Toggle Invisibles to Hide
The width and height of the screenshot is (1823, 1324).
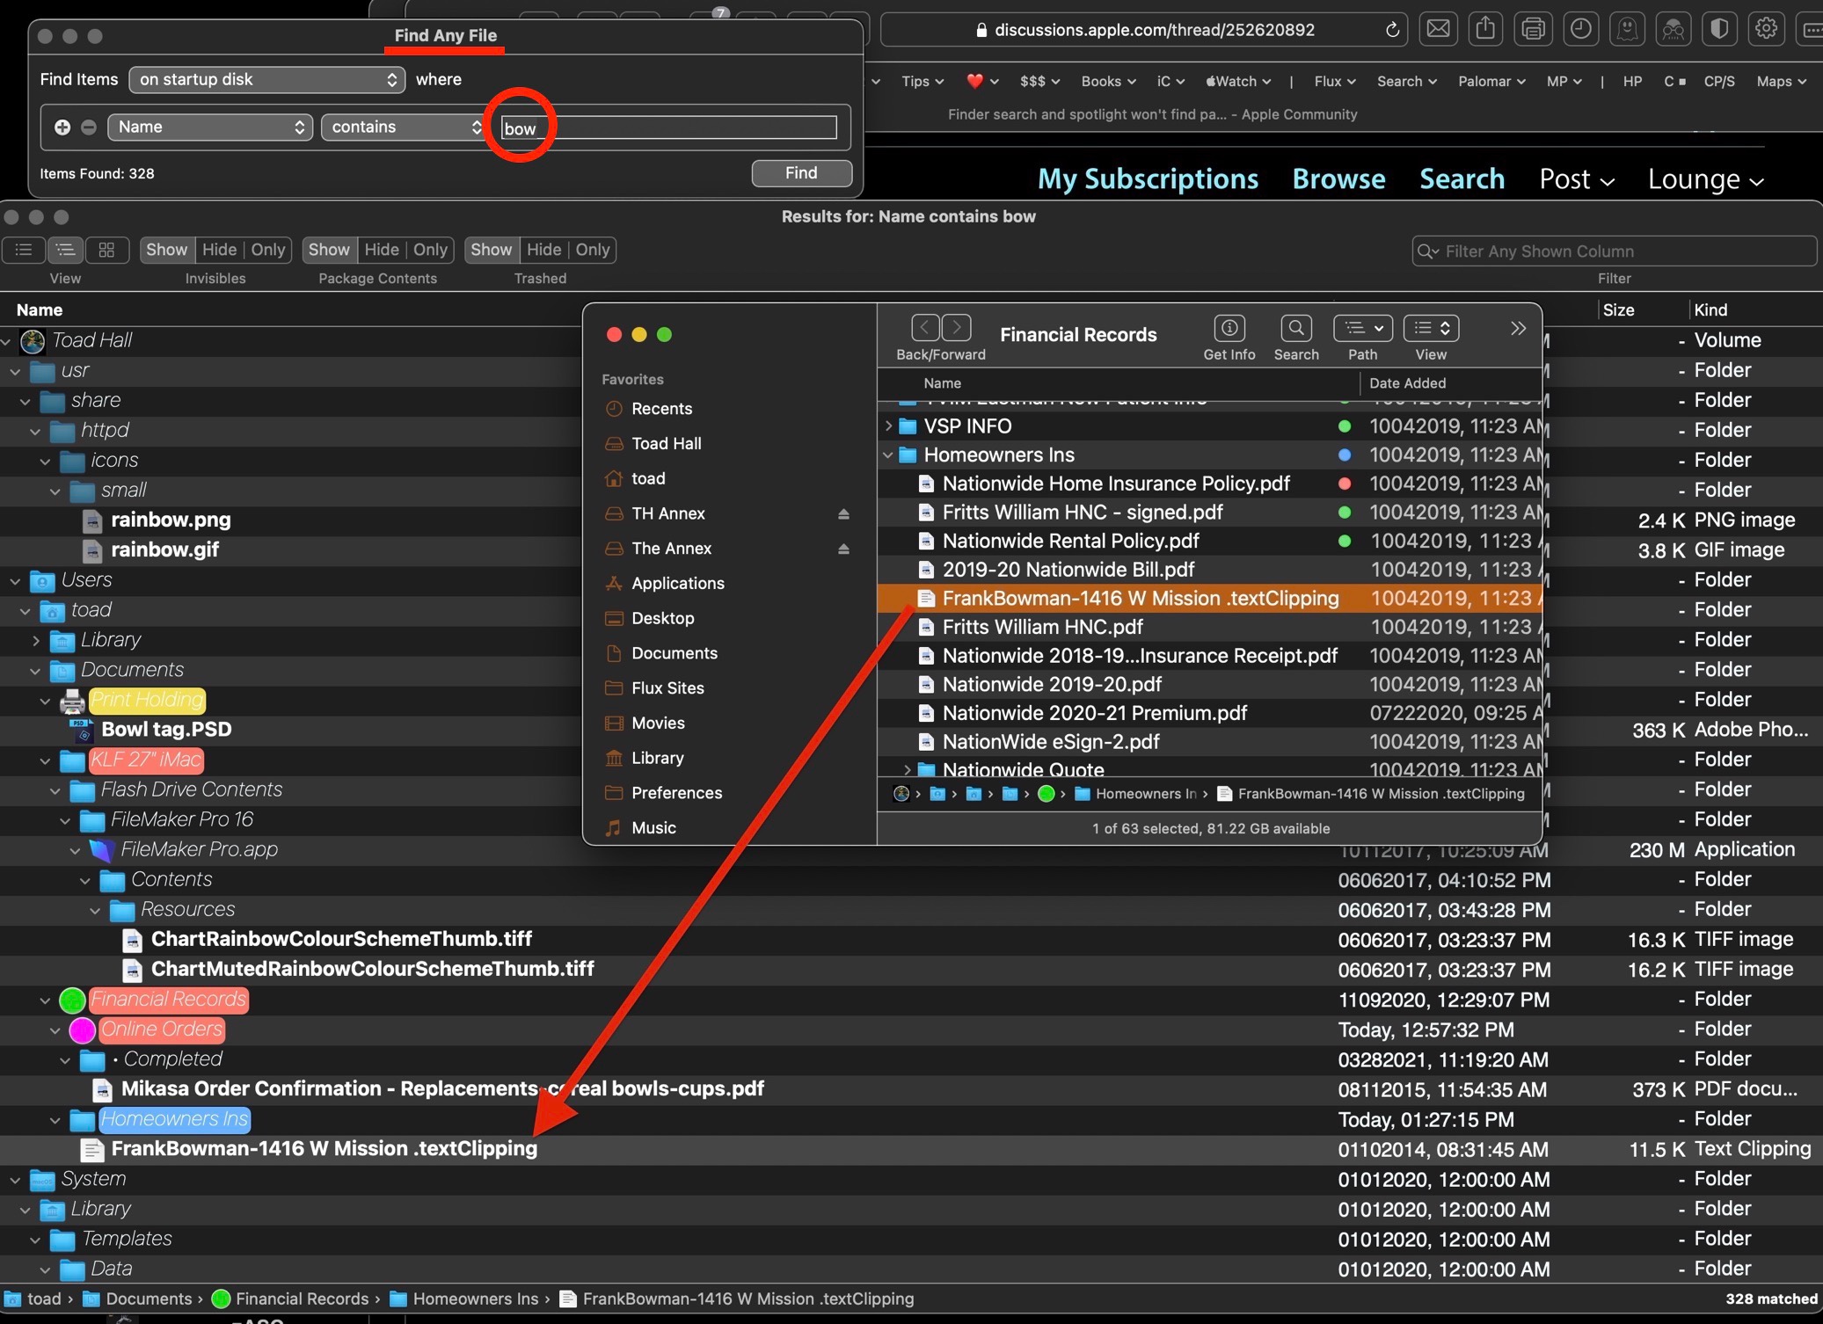tap(219, 250)
